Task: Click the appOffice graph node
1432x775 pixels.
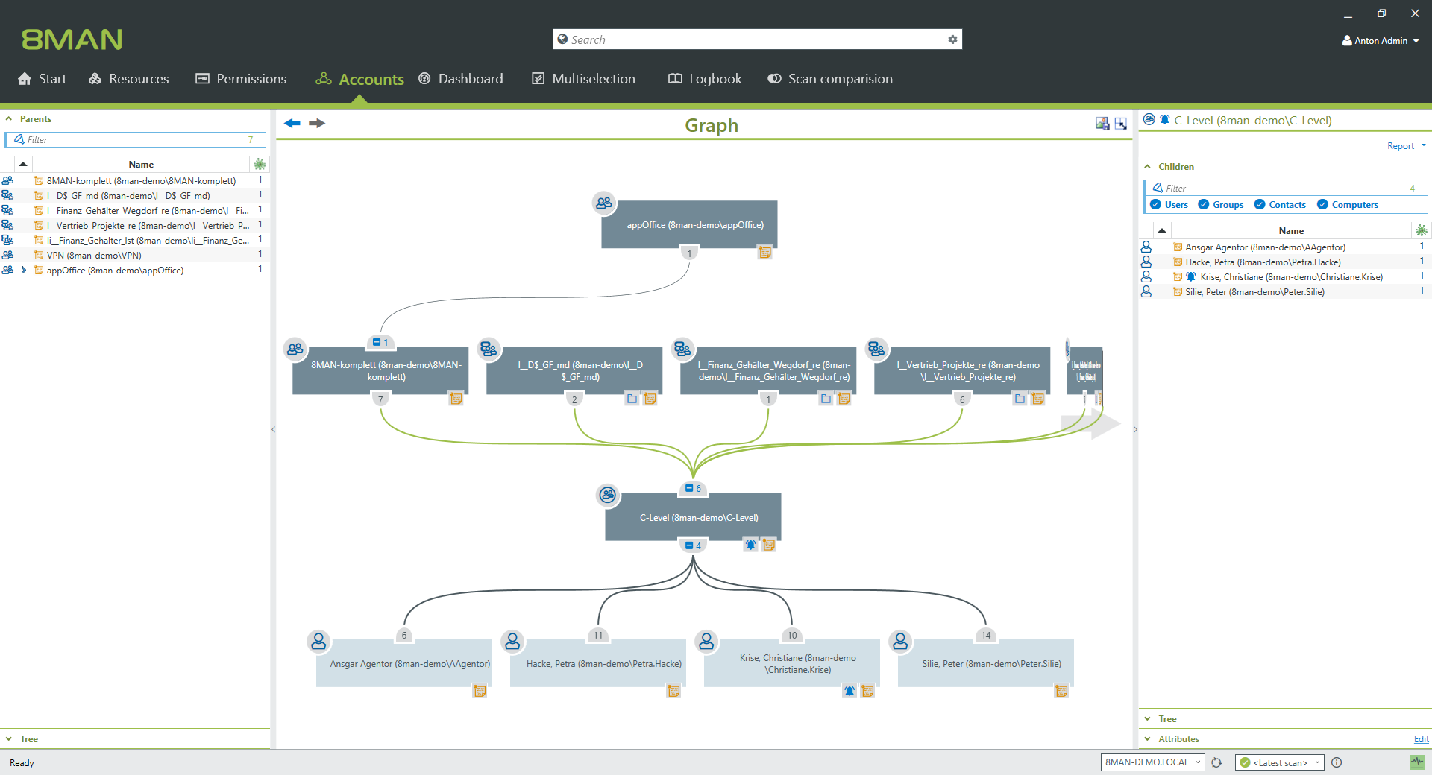Action: pos(689,224)
